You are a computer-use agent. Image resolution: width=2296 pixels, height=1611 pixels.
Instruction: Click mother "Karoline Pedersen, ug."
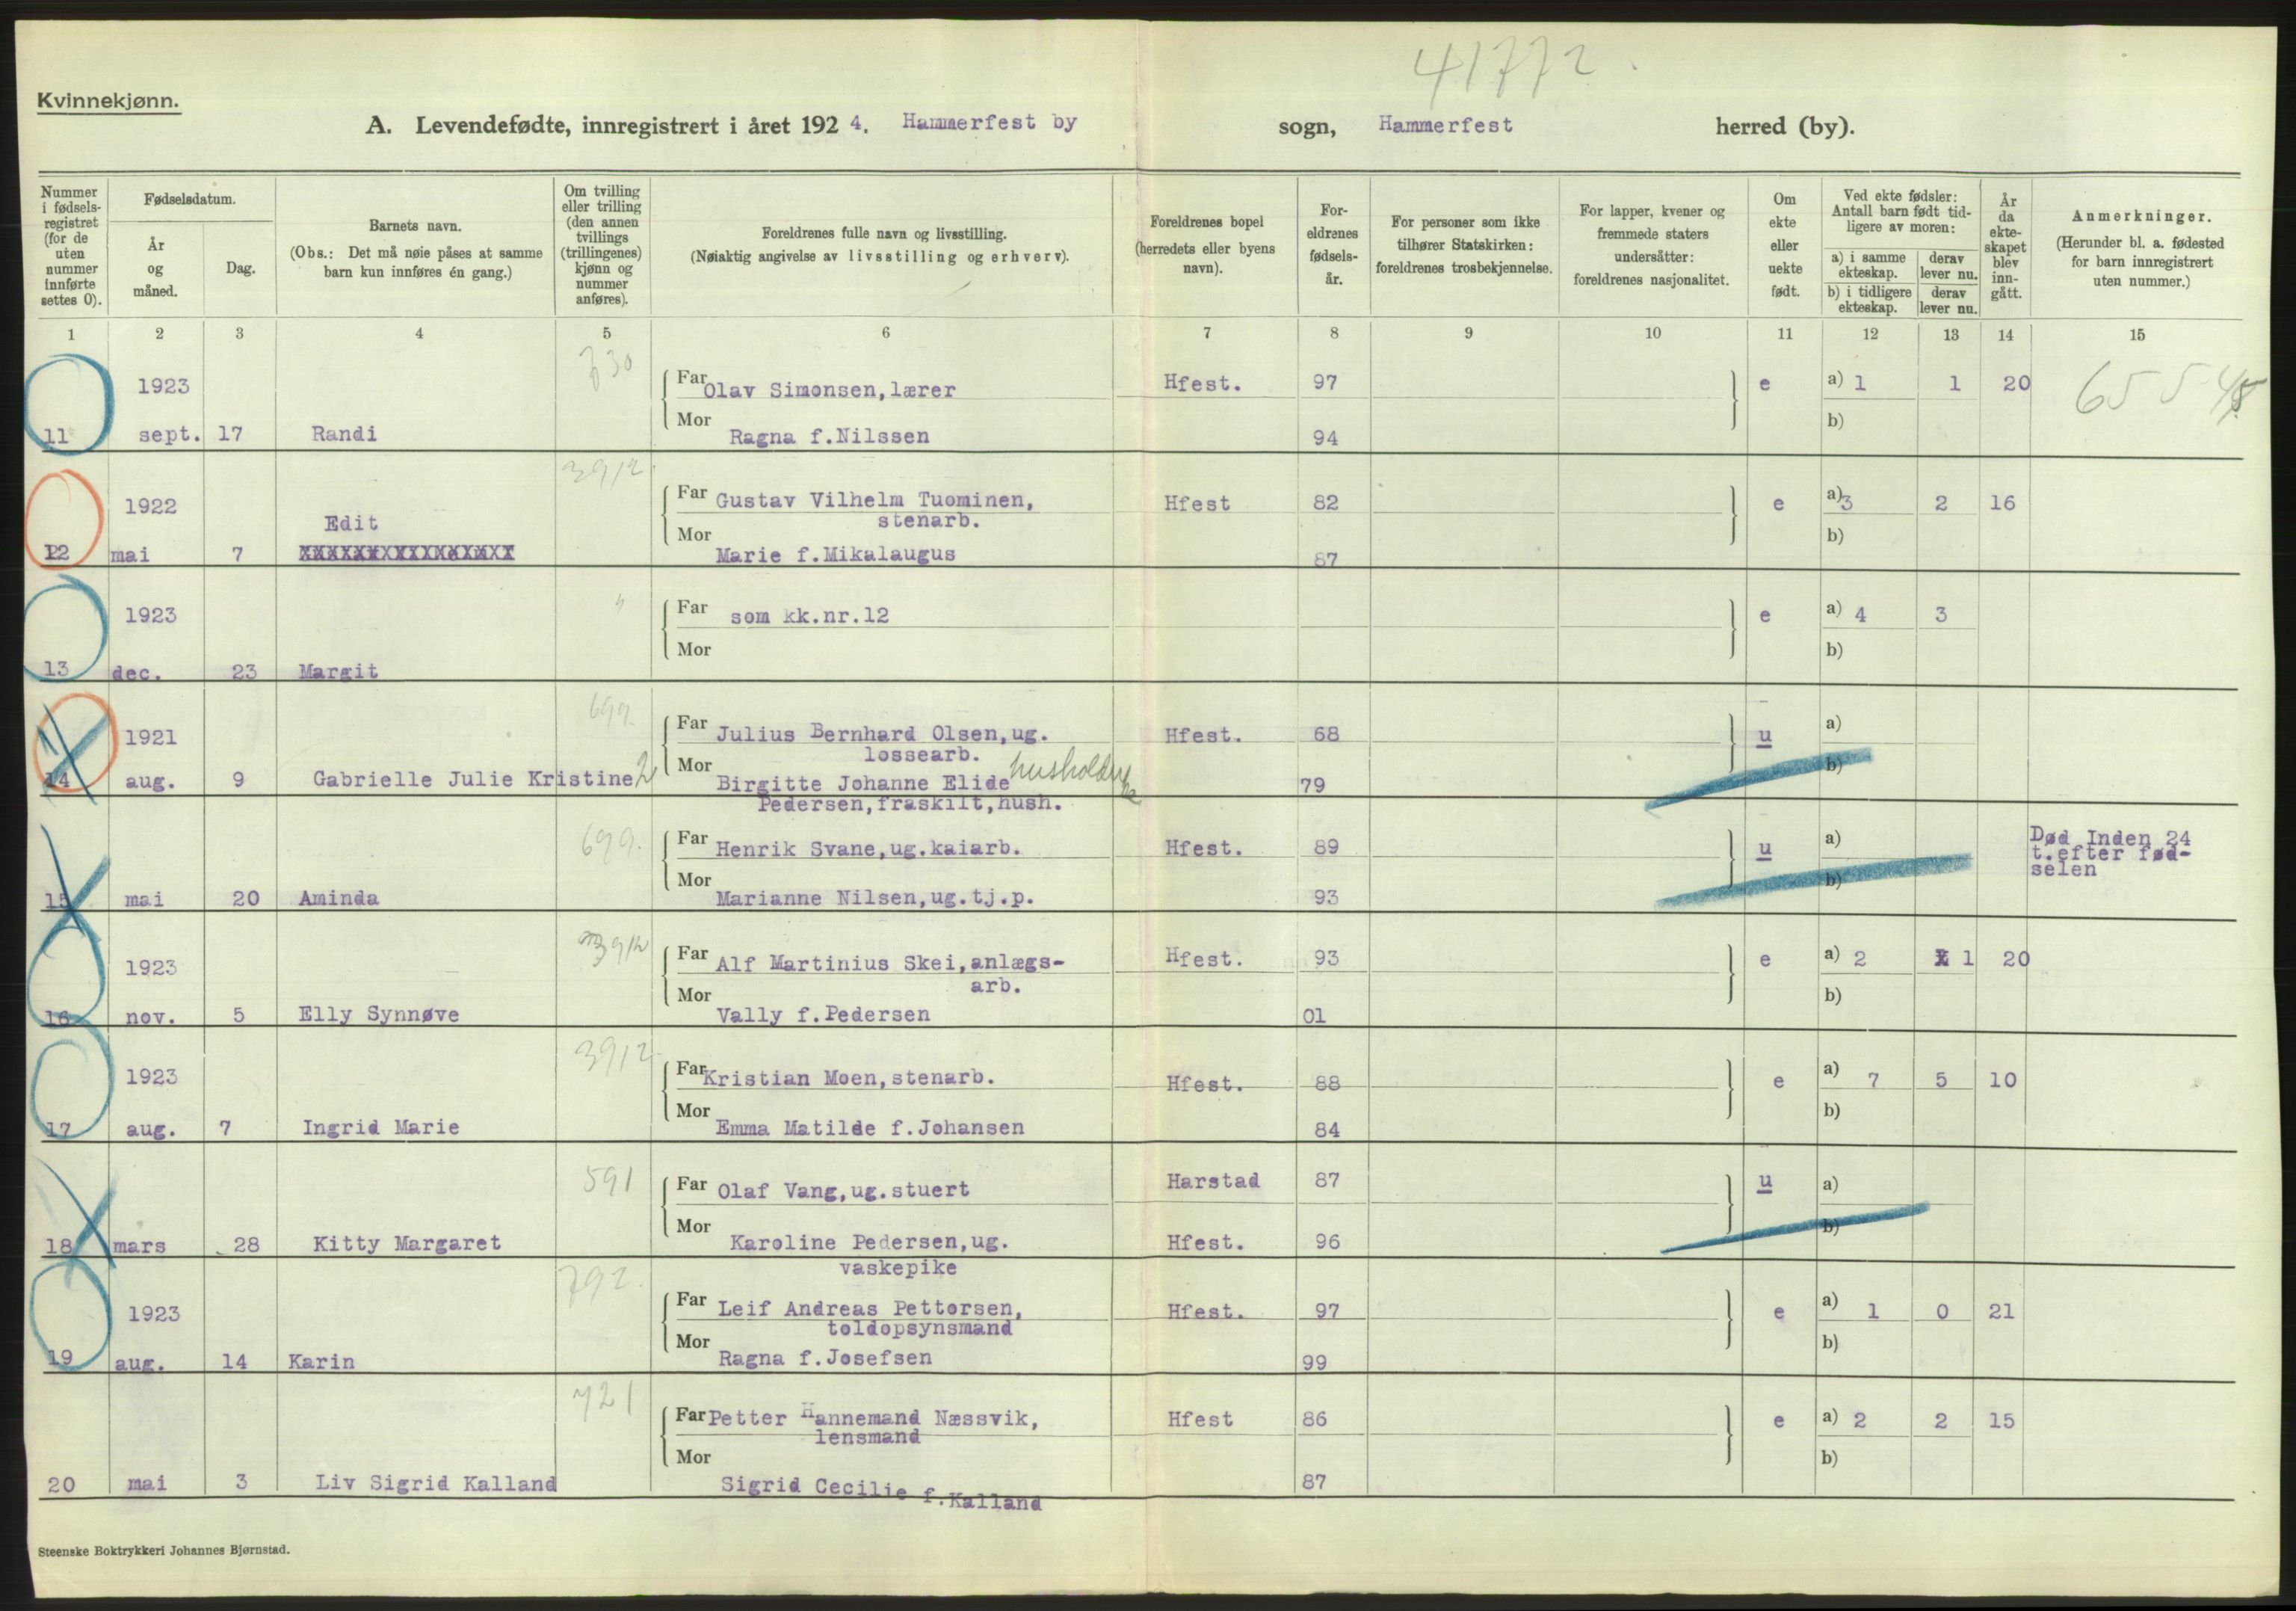868,1243
